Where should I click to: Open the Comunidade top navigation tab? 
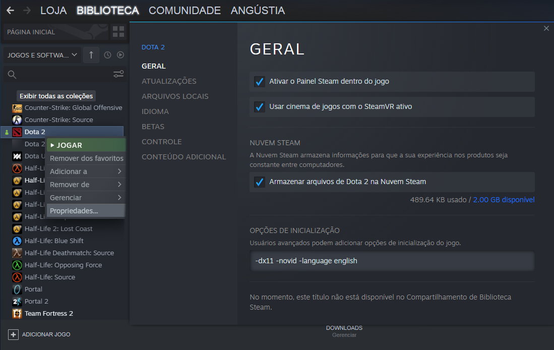[185, 11]
